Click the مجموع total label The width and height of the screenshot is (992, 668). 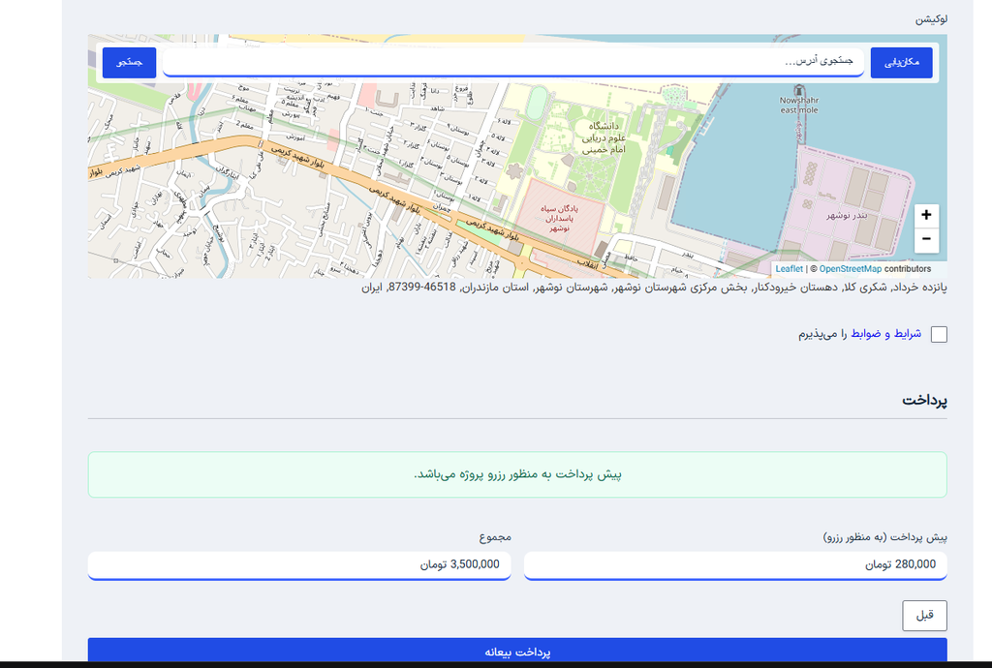click(x=495, y=537)
